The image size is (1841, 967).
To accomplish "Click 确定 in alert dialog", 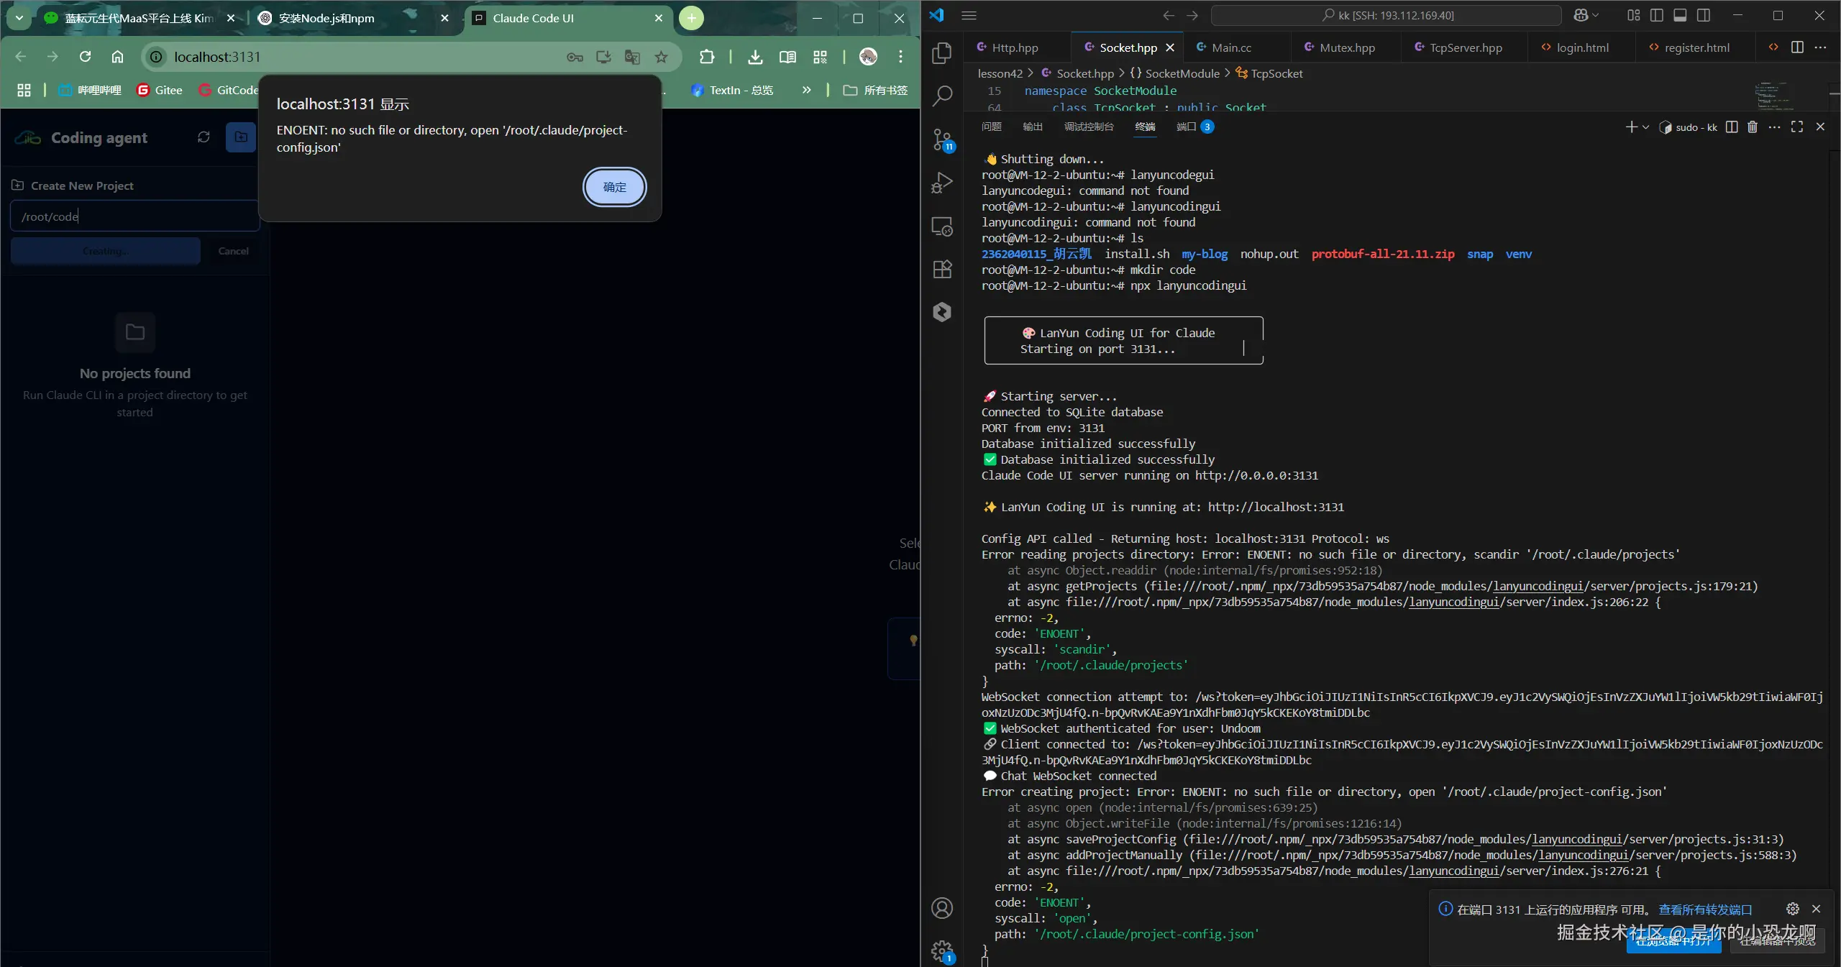I will tap(614, 187).
